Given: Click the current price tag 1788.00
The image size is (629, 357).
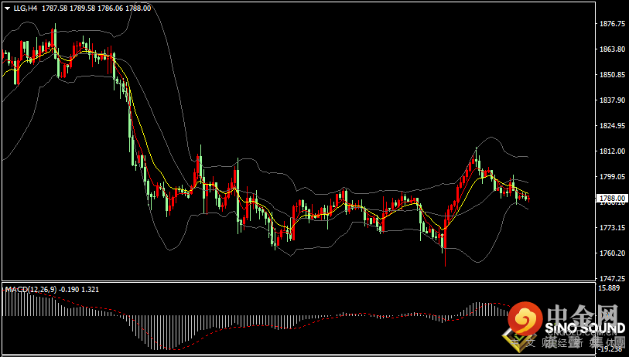Looking at the screenshot, I should [611, 199].
